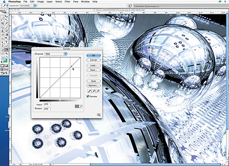Image resolution: width=229 pixels, height=166 pixels.
Task: Pick the gray point eyedropper in Curves
Action: 94,91
